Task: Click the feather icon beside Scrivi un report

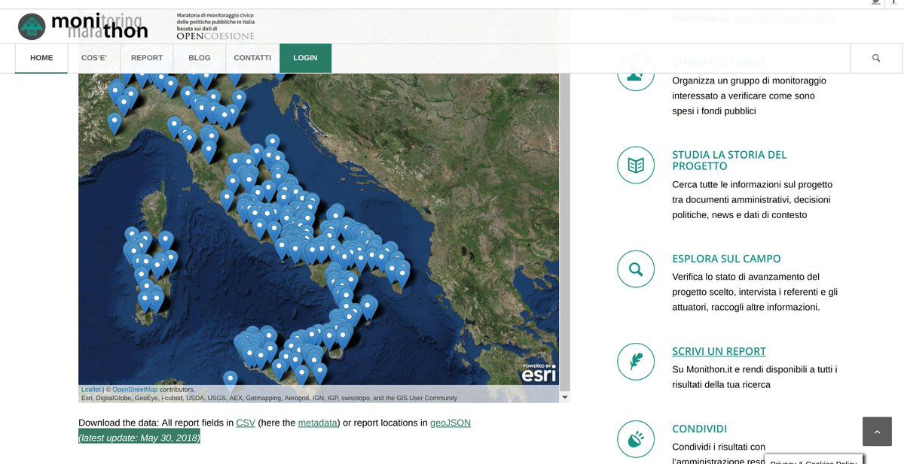Action: (x=635, y=362)
